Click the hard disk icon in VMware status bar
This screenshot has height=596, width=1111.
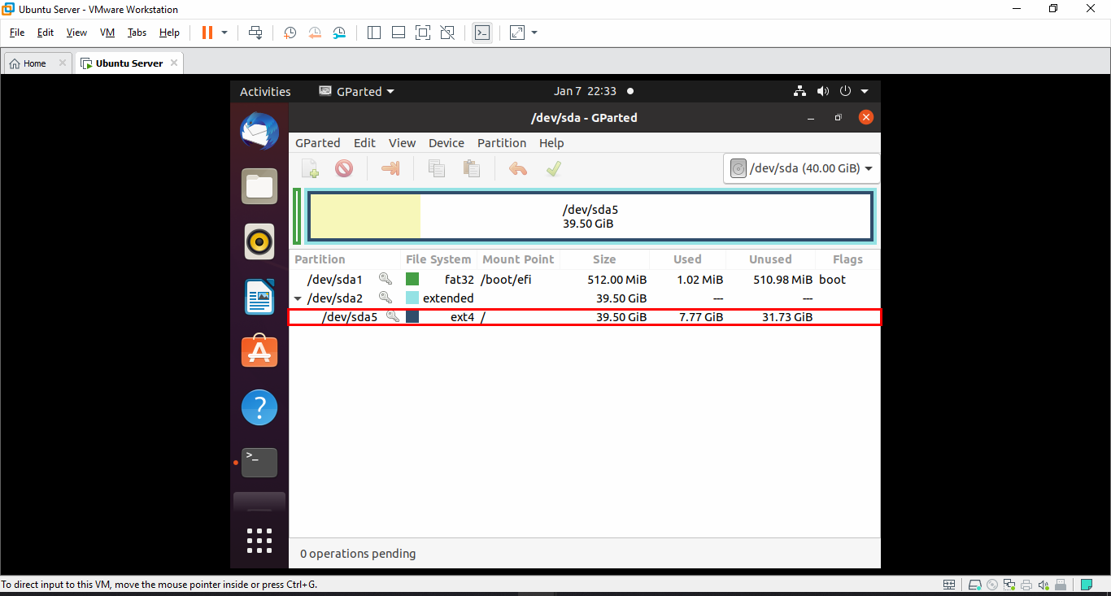click(974, 585)
